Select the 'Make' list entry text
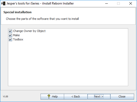This screenshot has width=137, height=102. (16, 35)
